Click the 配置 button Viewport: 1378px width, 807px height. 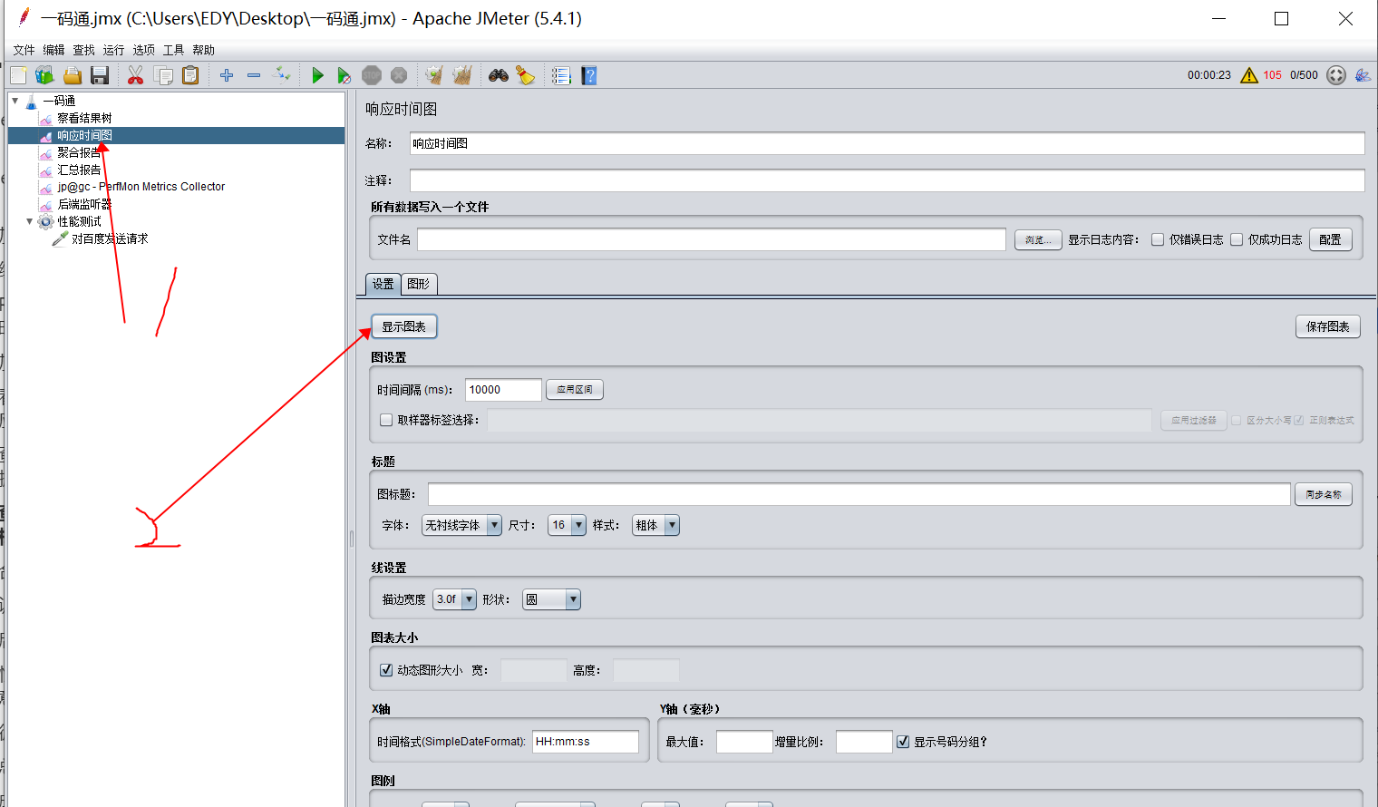point(1331,239)
